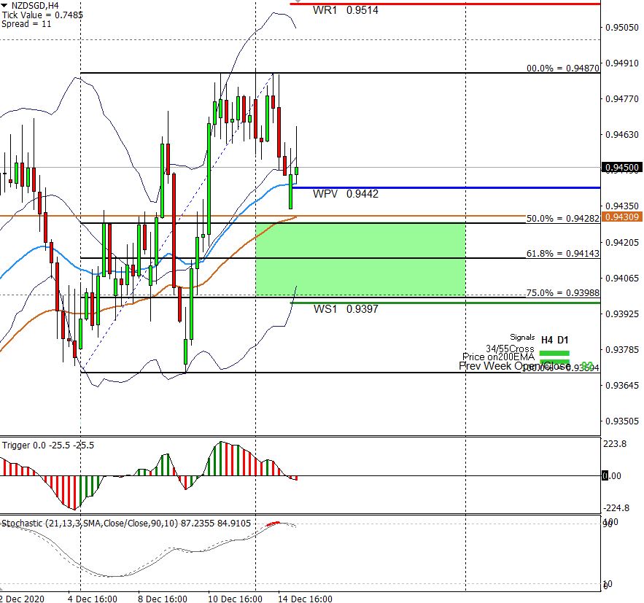Click the WR1 0.9514 label
This screenshot has height=603, width=644.
(345, 11)
